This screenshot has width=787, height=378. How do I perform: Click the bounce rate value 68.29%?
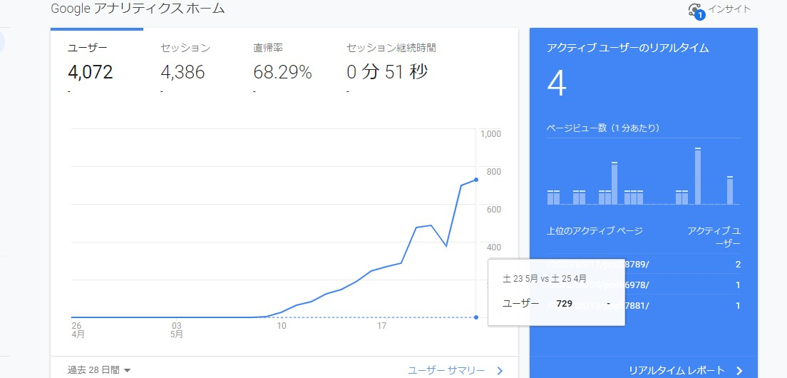(x=282, y=72)
